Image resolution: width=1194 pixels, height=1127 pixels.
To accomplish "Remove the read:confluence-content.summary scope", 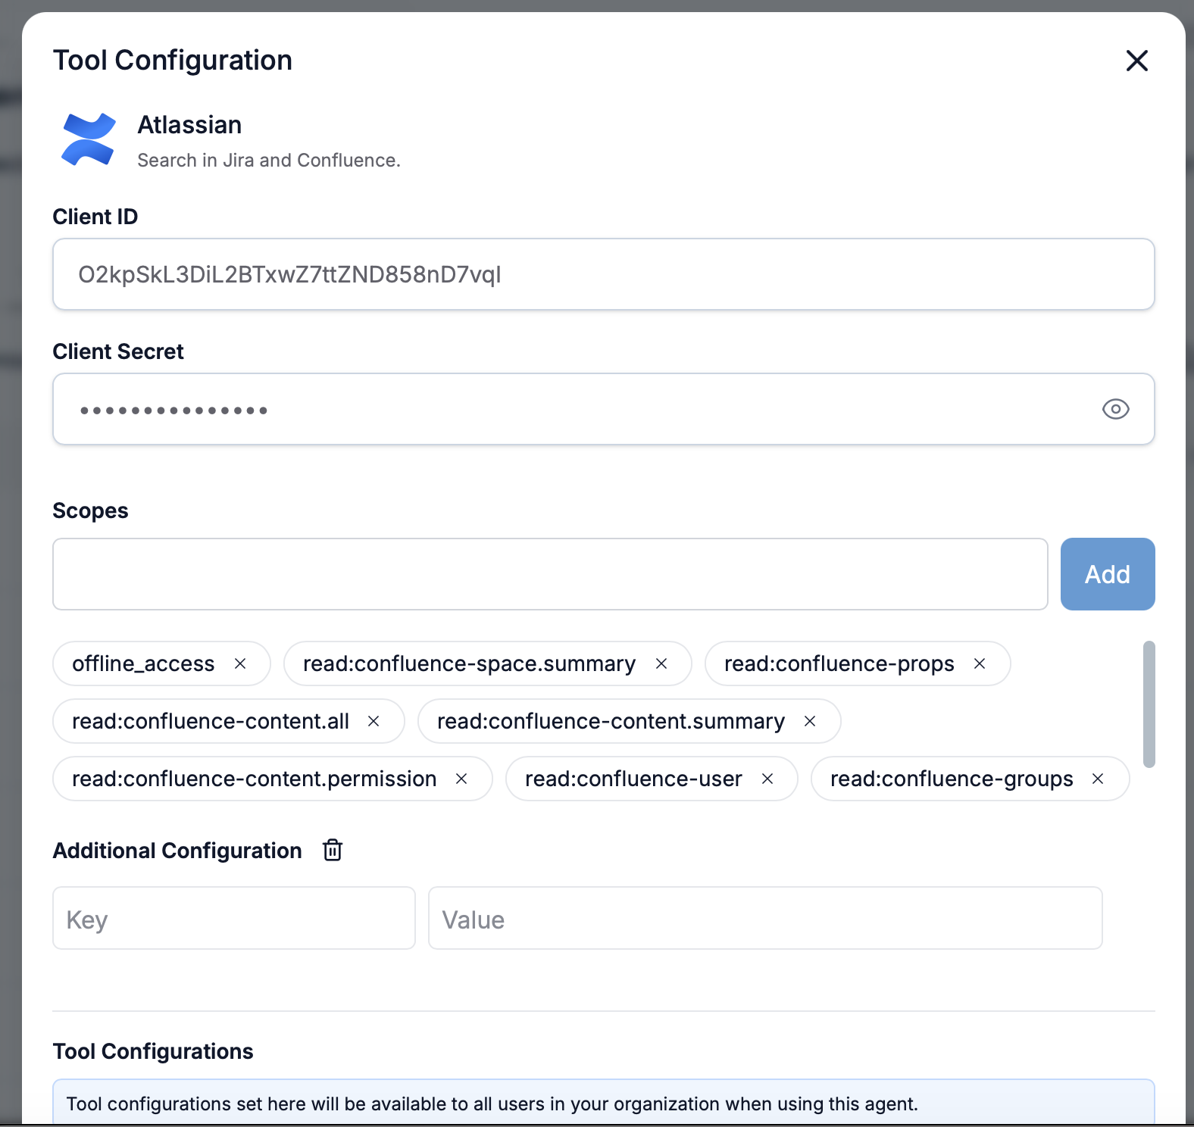I will (810, 721).
